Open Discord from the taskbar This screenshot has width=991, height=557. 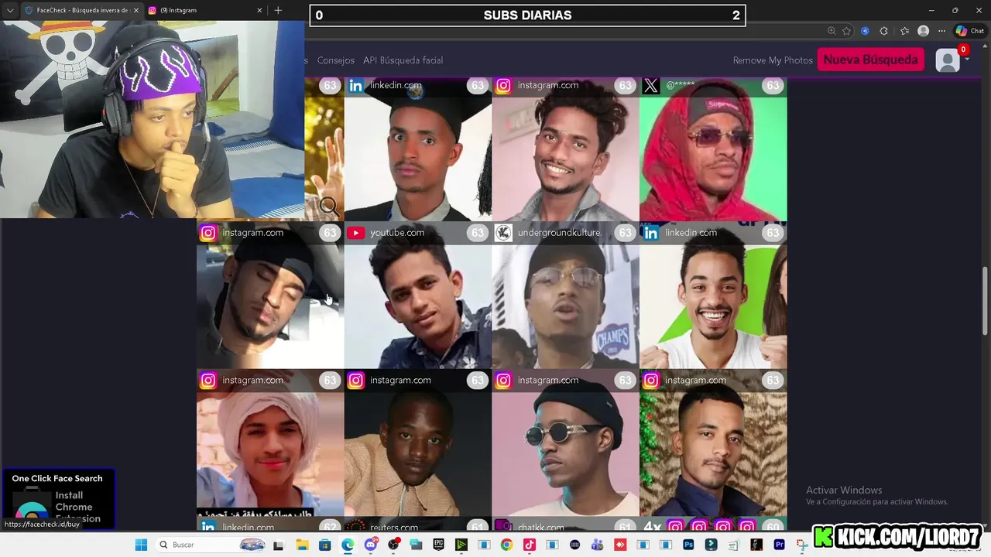[370, 545]
